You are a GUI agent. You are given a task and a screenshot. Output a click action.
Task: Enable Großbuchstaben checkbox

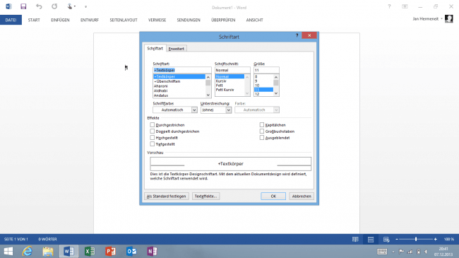pyautogui.click(x=262, y=131)
